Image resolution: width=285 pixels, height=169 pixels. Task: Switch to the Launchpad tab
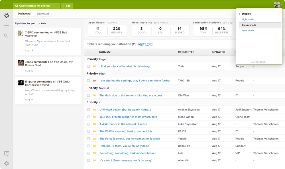tap(43, 13)
